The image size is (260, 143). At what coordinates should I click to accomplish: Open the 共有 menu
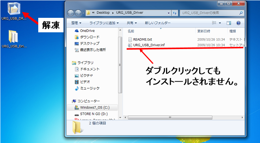132,23
